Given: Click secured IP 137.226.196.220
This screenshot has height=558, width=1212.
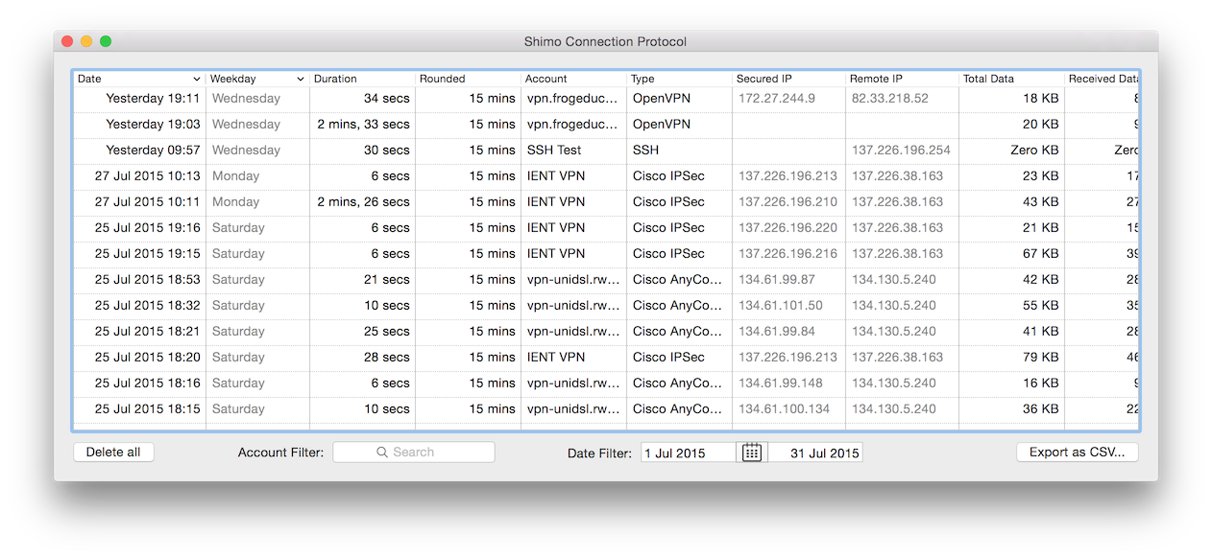Looking at the screenshot, I should (x=788, y=228).
